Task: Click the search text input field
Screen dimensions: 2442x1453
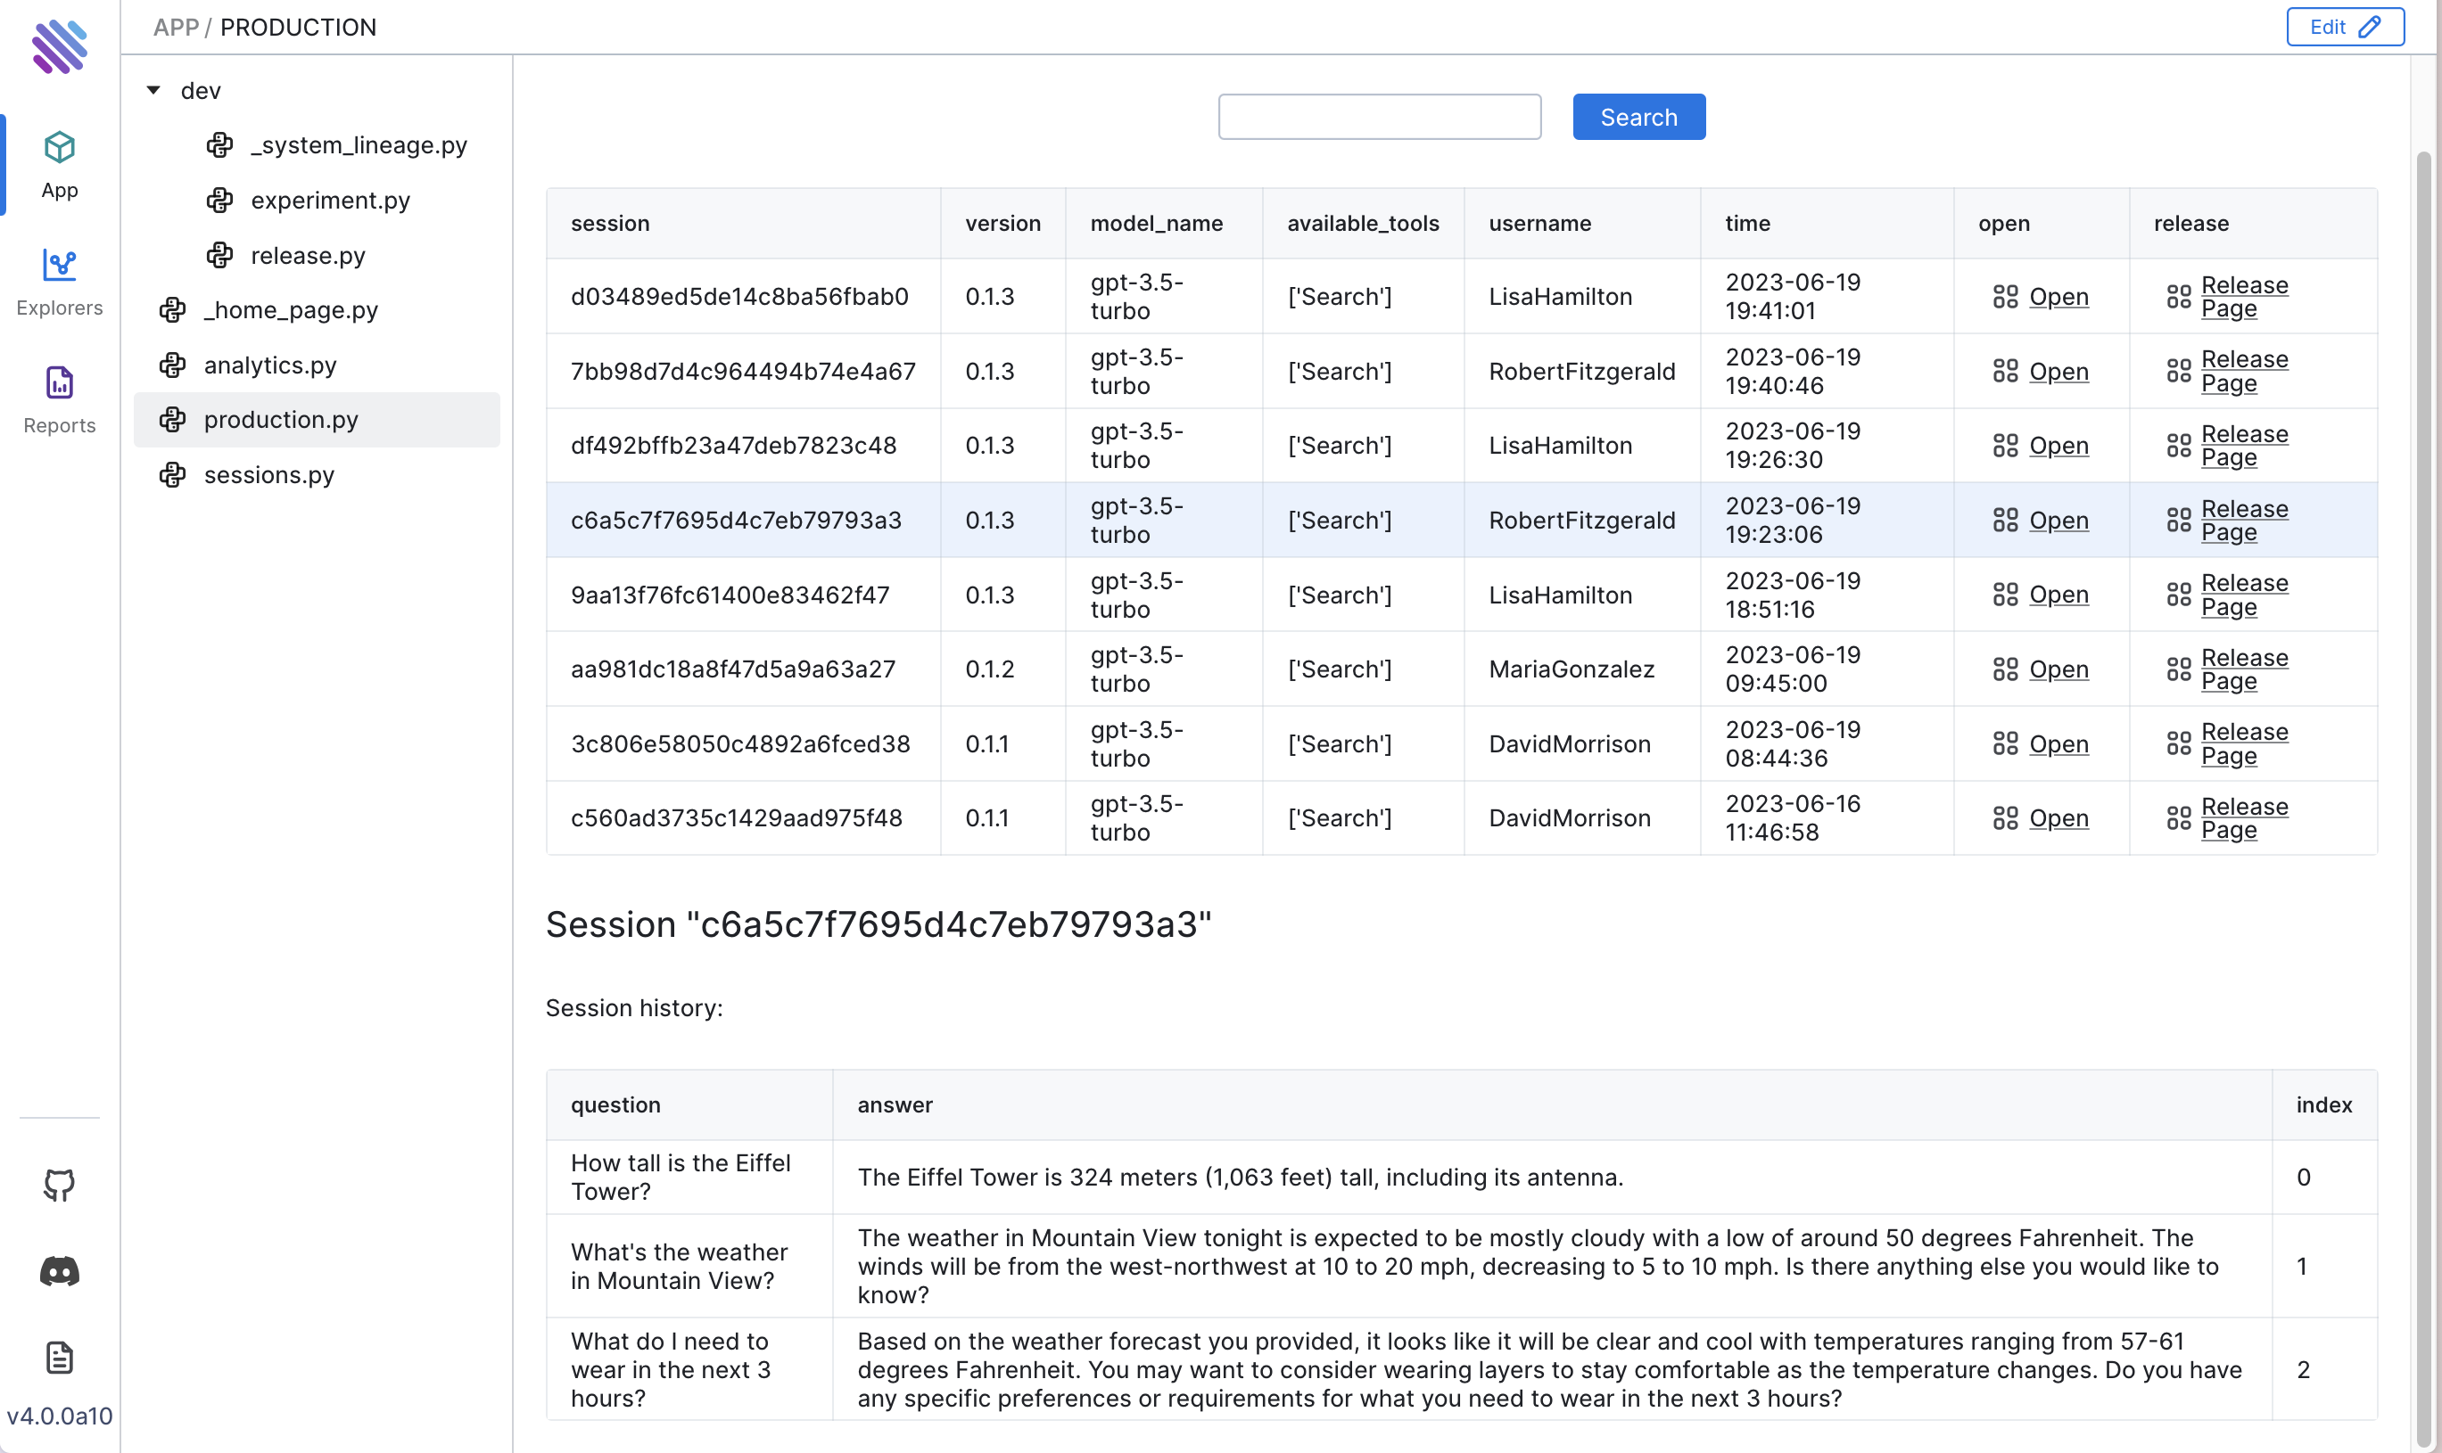Action: (x=1378, y=118)
